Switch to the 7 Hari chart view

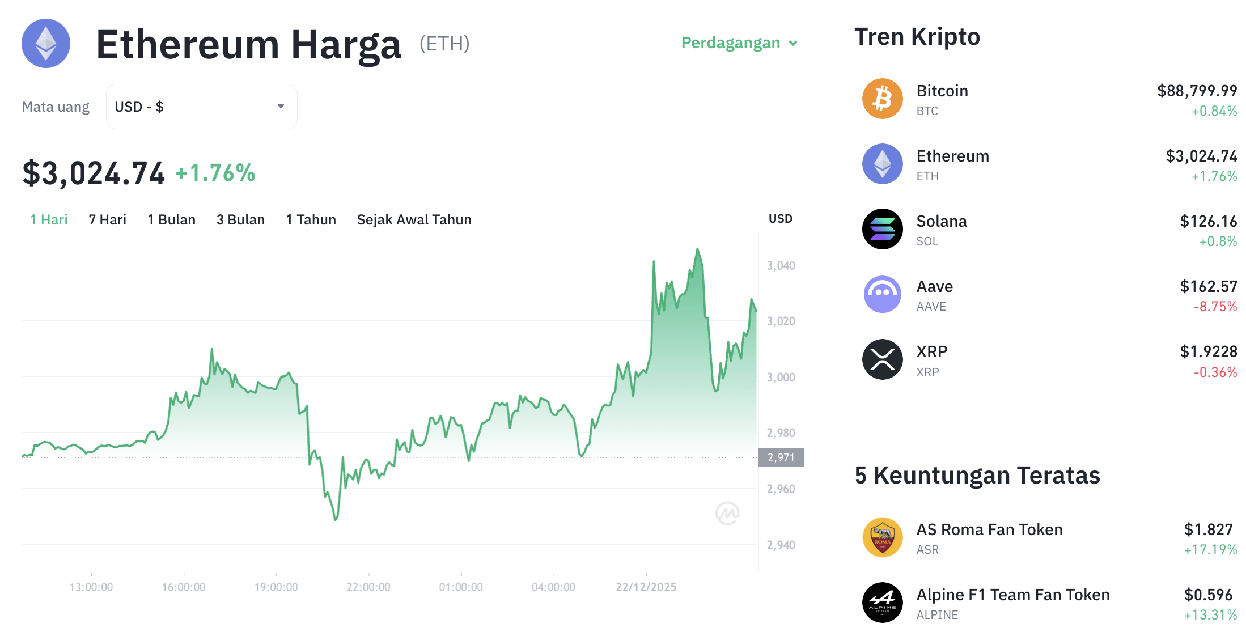click(107, 219)
